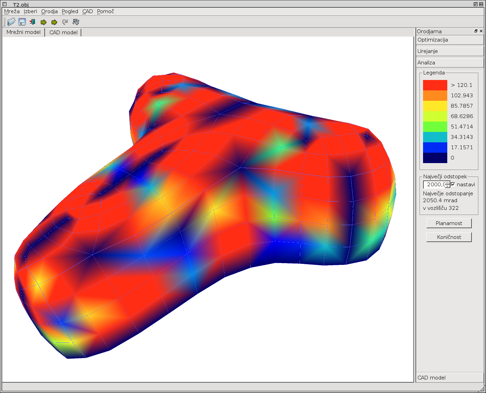Click the rotate view icon in toolbar
Screen dimensions: 486x393
pyautogui.click(x=76, y=22)
